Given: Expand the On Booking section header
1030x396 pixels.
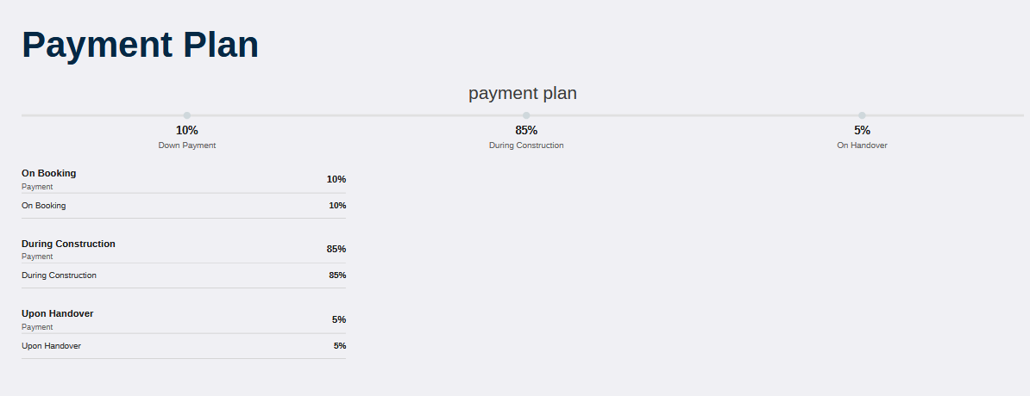Looking at the screenshot, I should pyautogui.click(x=184, y=180).
